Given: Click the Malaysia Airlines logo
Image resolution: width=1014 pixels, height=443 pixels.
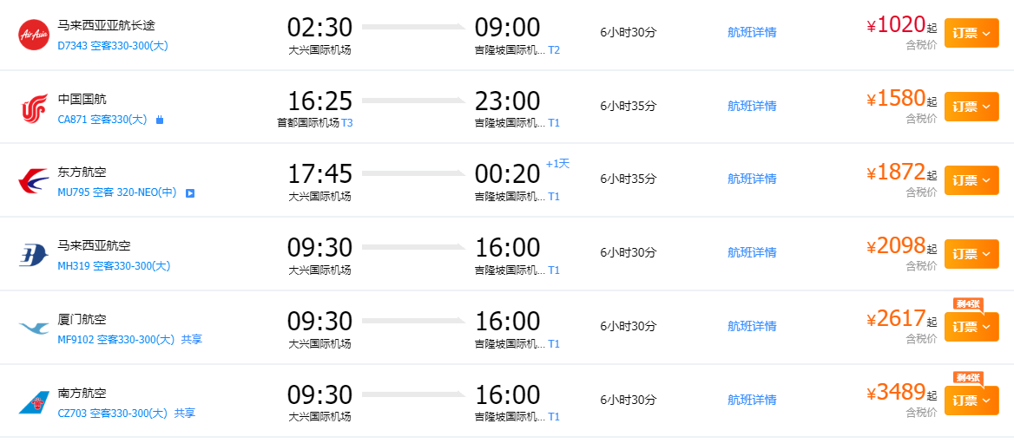Looking at the screenshot, I should tap(33, 255).
